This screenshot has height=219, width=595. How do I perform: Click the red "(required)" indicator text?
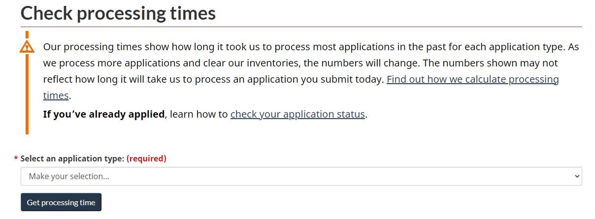(x=146, y=158)
